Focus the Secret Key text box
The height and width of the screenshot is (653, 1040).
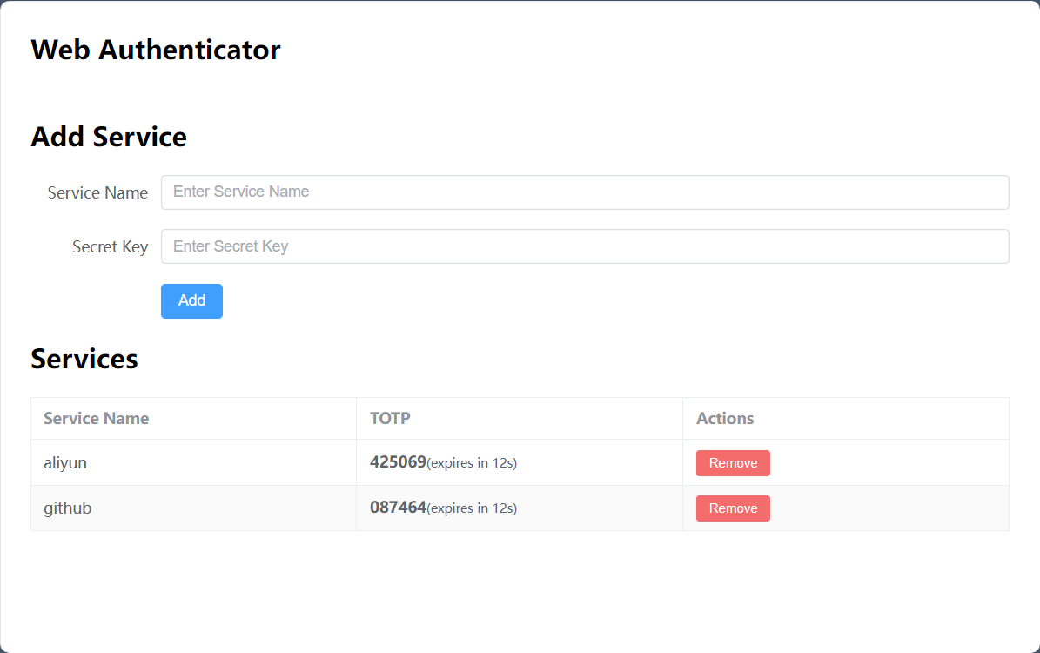[584, 246]
